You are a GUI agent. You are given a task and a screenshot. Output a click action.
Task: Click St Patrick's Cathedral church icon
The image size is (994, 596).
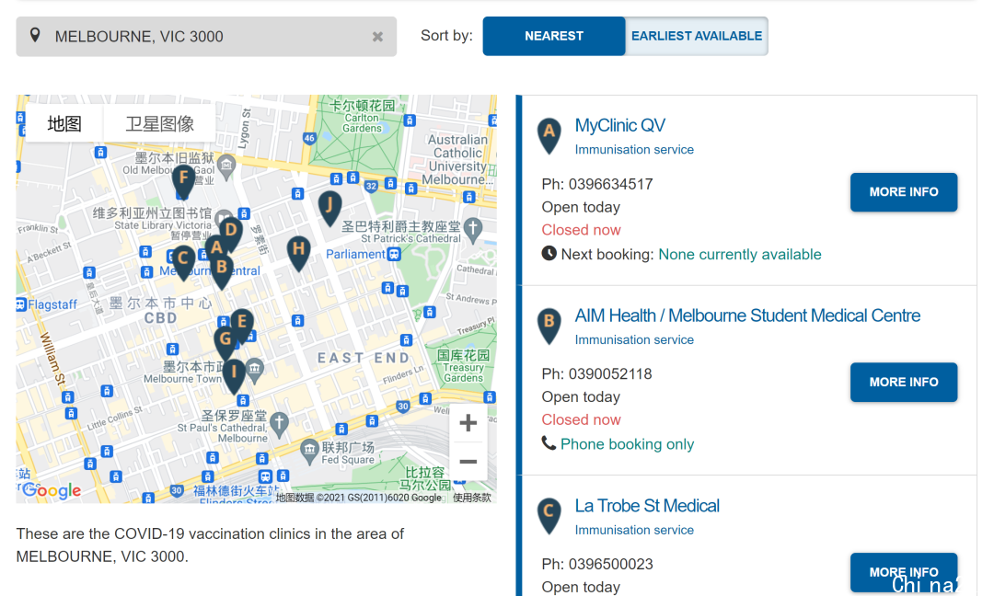[473, 229]
